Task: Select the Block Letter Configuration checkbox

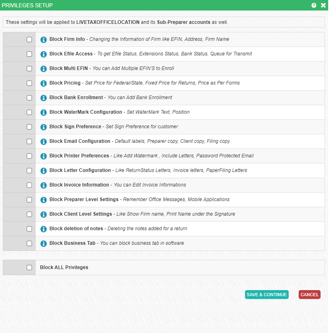Action: (x=29, y=171)
